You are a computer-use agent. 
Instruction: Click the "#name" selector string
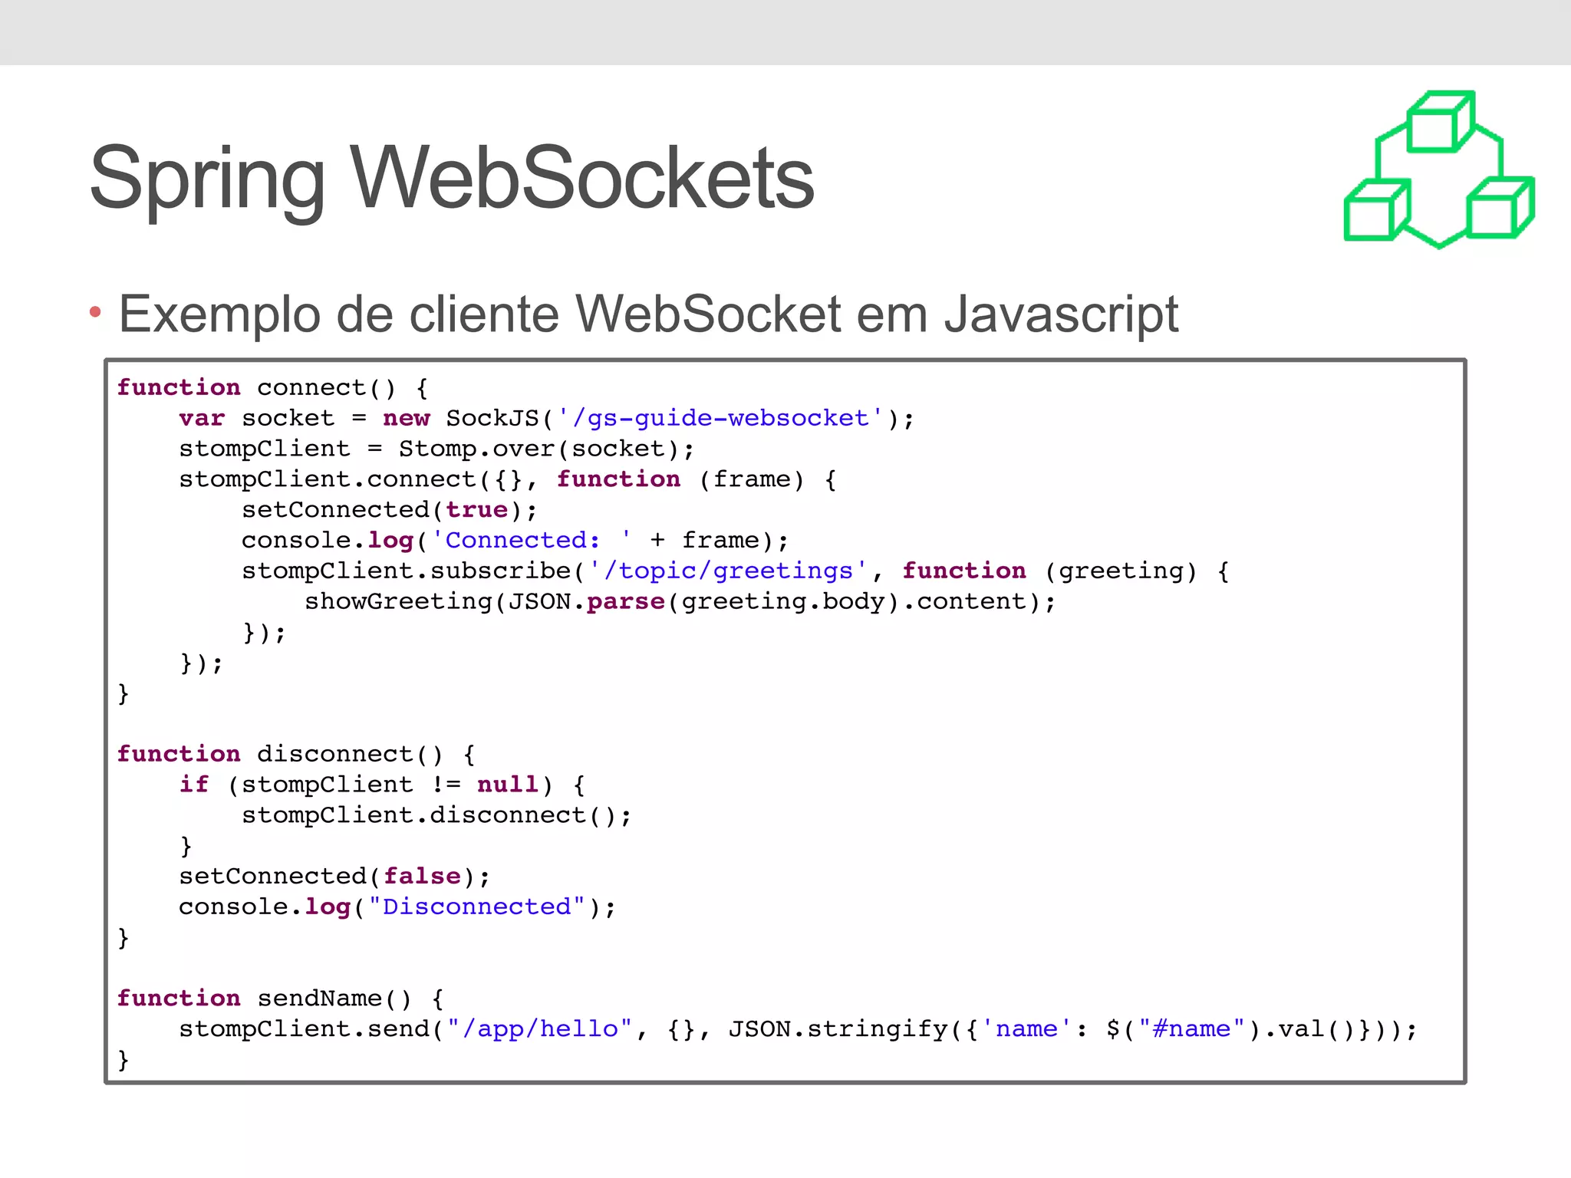[x=1192, y=1029]
